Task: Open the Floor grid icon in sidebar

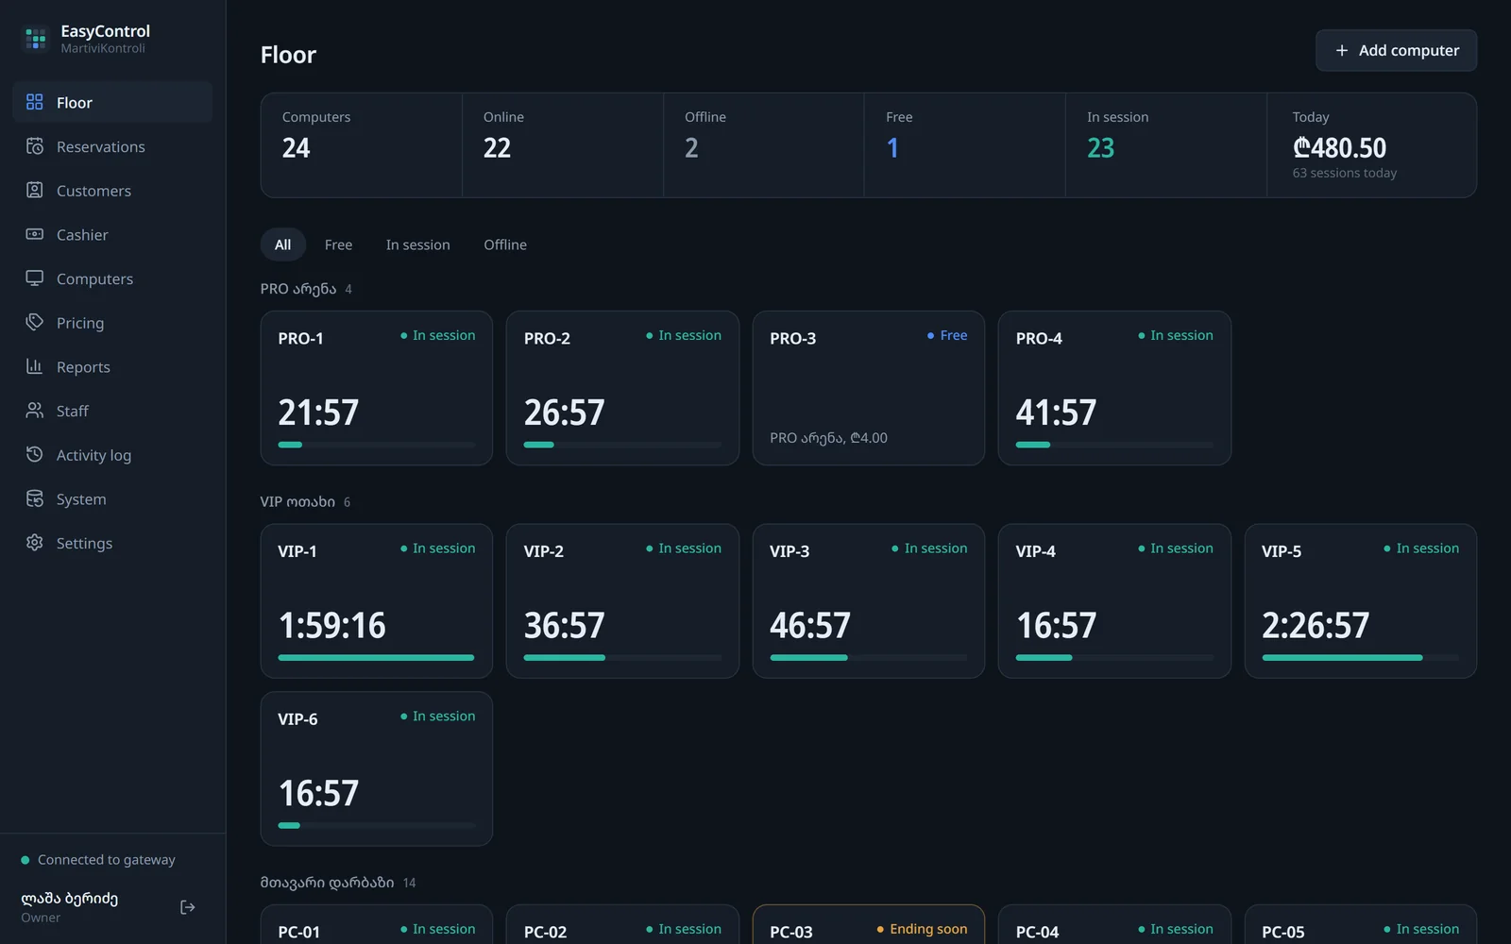Action: pos(35,102)
